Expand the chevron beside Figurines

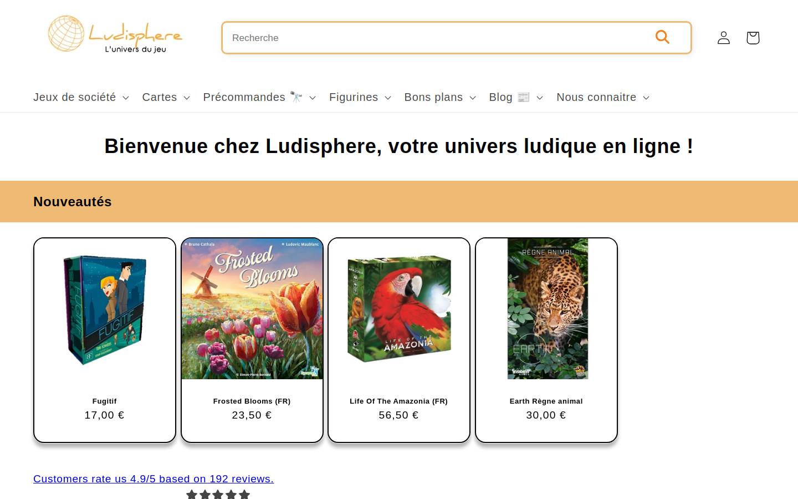(x=388, y=98)
